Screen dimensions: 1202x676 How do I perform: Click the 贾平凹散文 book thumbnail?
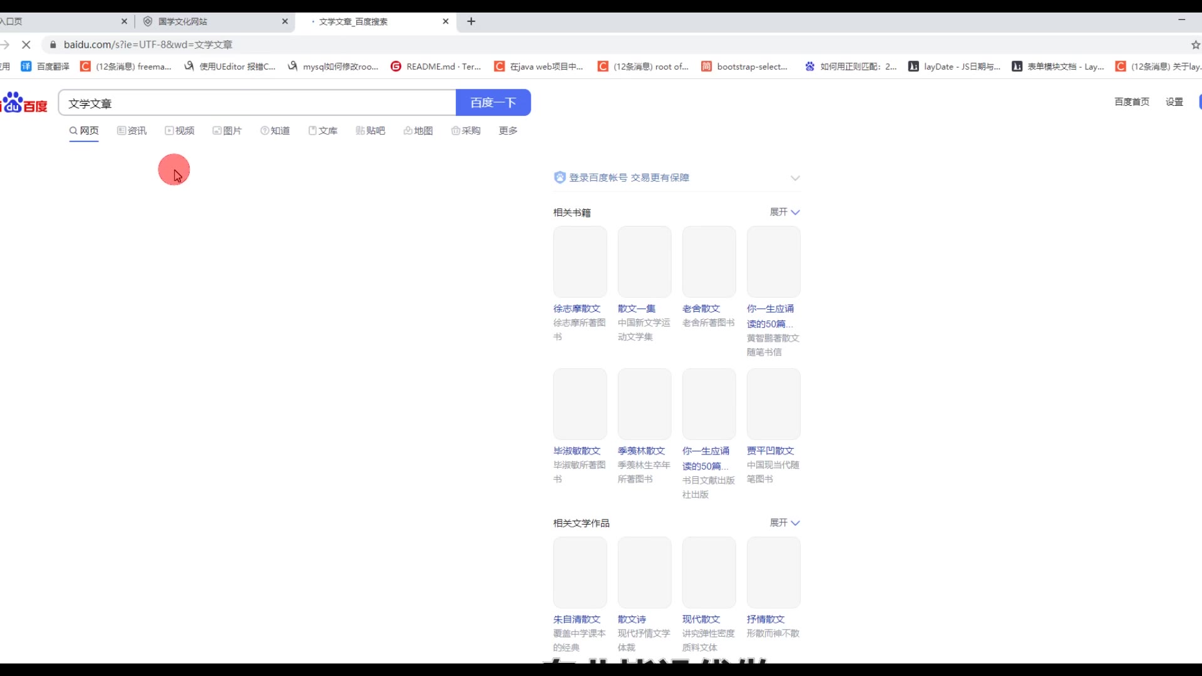(x=774, y=404)
